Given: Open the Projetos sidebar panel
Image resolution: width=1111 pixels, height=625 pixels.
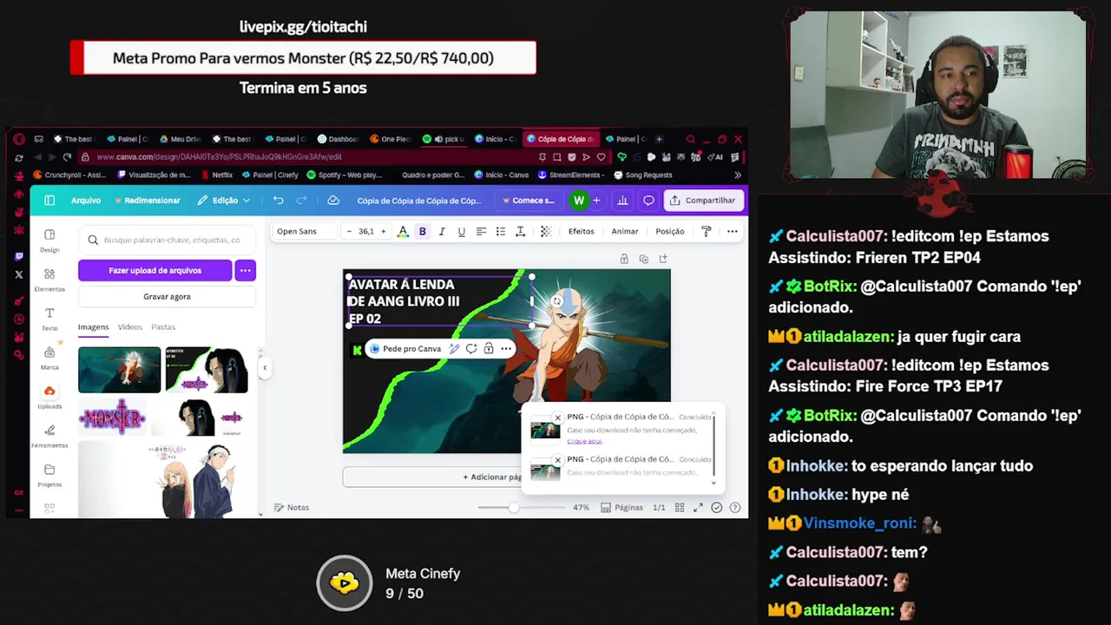Looking at the screenshot, I should pos(49,476).
